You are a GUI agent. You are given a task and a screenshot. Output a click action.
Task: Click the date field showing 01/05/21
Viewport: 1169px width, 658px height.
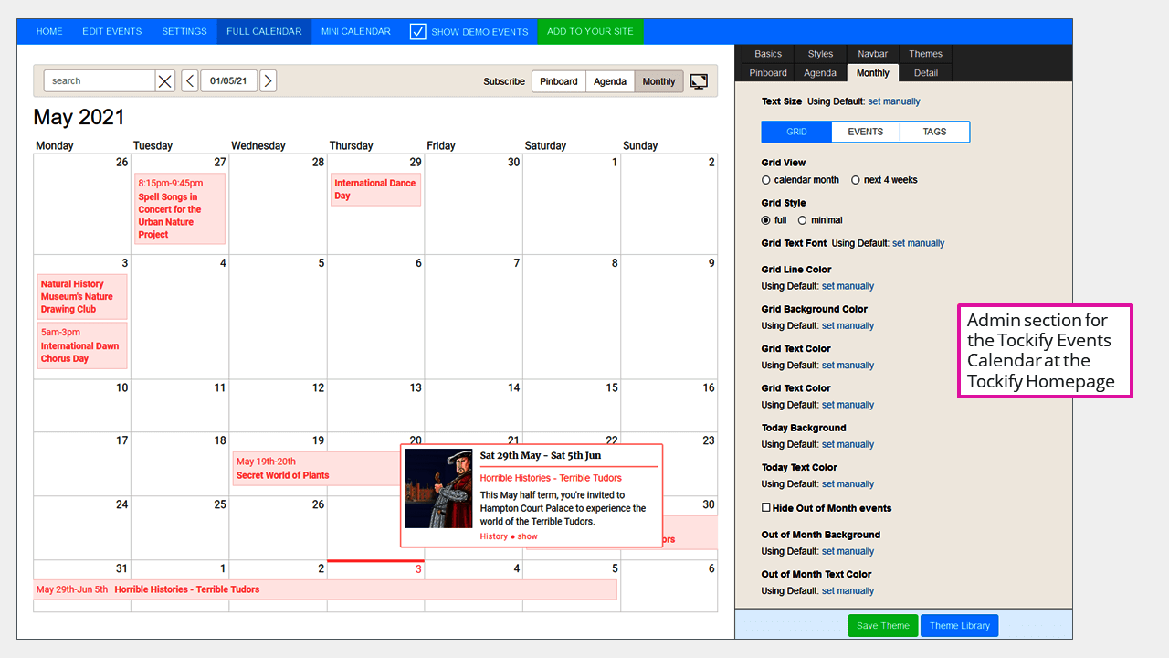pyautogui.click(x=228, y=80)
